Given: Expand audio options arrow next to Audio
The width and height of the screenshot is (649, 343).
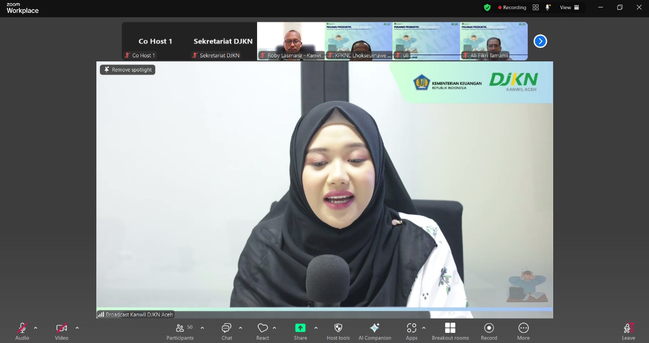Looking at the screenshot, I should tap(35, 328).
